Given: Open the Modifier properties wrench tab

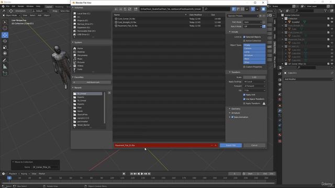Looking at the screenshot, I should tap(280, 111).
